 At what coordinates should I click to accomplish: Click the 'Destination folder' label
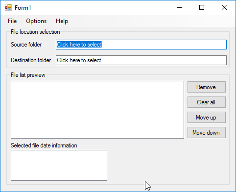click(31, 60)
